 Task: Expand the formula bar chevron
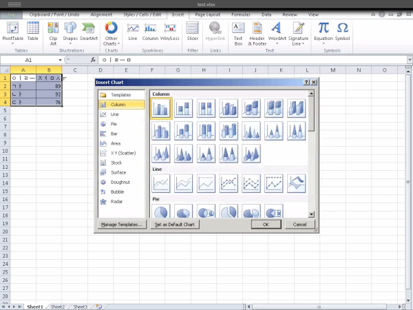(x=410, y=60)
